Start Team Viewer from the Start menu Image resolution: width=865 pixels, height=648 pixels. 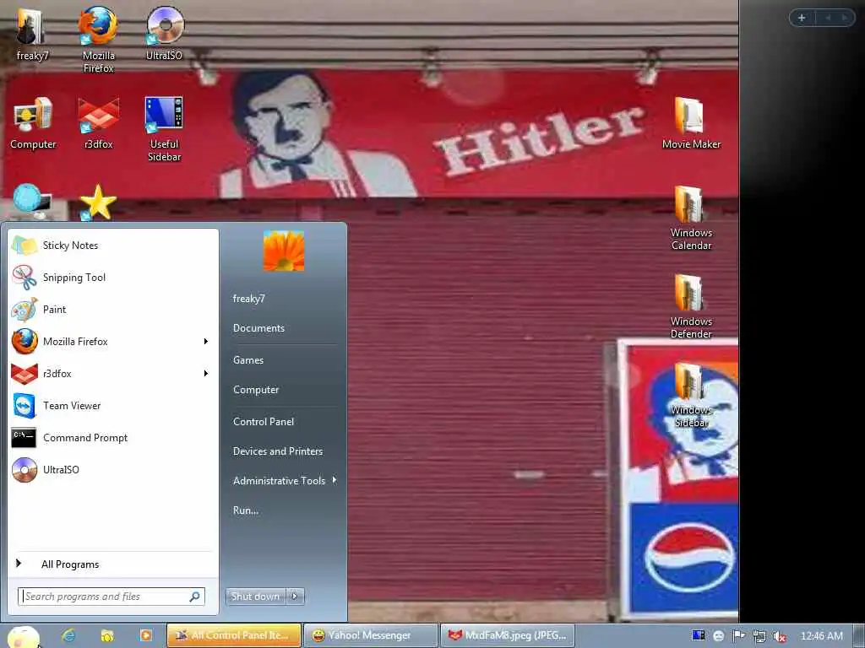coord(113,406)
